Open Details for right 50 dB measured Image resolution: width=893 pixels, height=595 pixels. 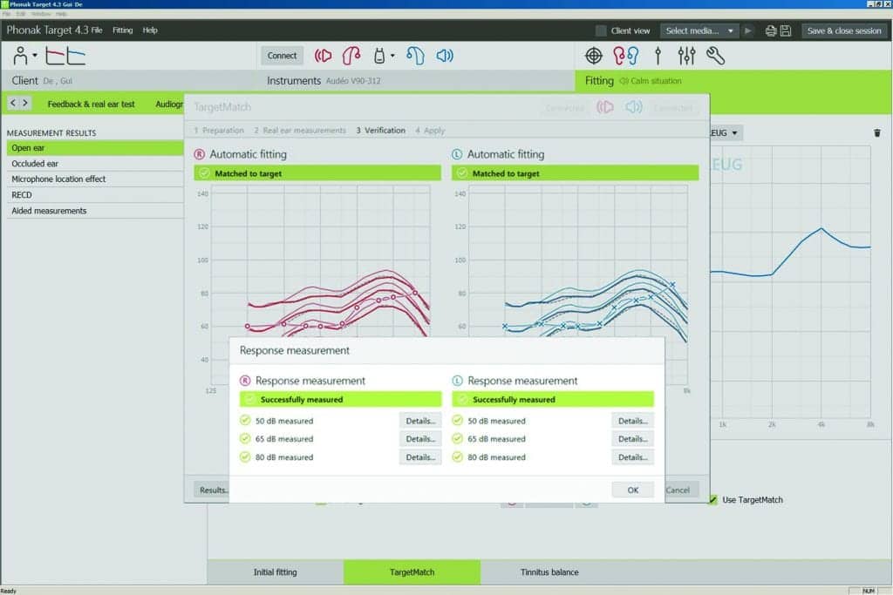tap(420, 421)
